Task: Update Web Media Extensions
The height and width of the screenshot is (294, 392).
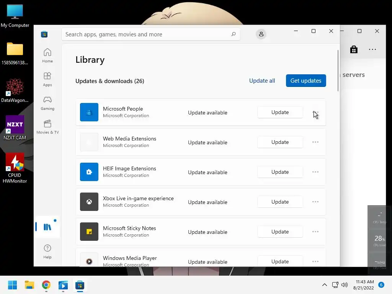Action: coord(280,142)
